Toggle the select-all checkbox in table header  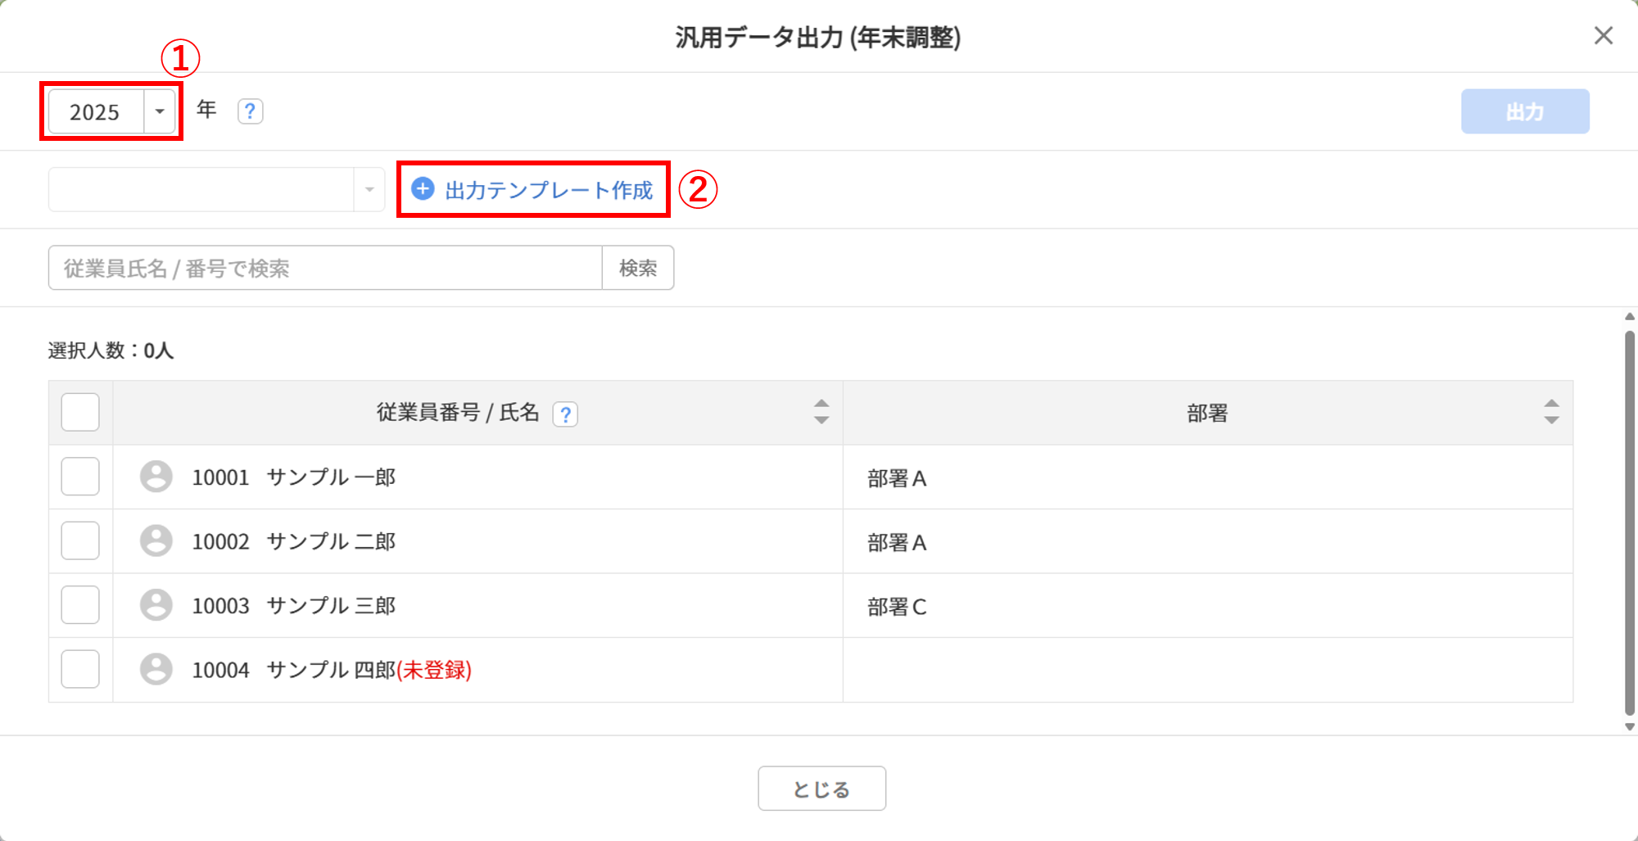point(80,412)
